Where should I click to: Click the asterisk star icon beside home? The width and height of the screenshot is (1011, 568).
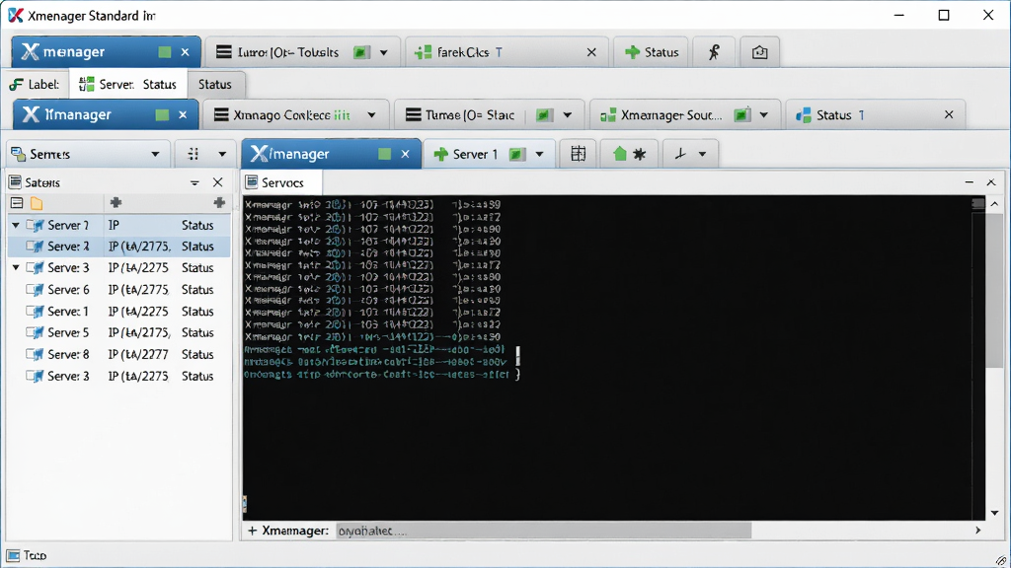[x=639, y=154]
